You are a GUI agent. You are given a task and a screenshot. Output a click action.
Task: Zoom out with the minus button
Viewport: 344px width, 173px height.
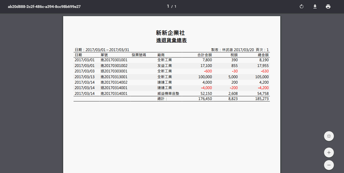click(329, 165)
